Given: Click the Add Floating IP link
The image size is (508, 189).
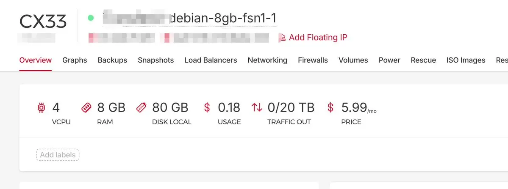Looking at the screenshot, I should pyautogui.click(x=318, y=38).
